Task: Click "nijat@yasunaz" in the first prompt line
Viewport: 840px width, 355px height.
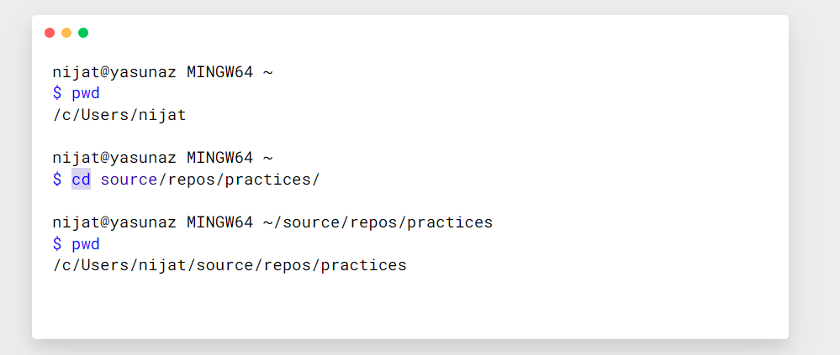Action: click(x=114, y=72)
